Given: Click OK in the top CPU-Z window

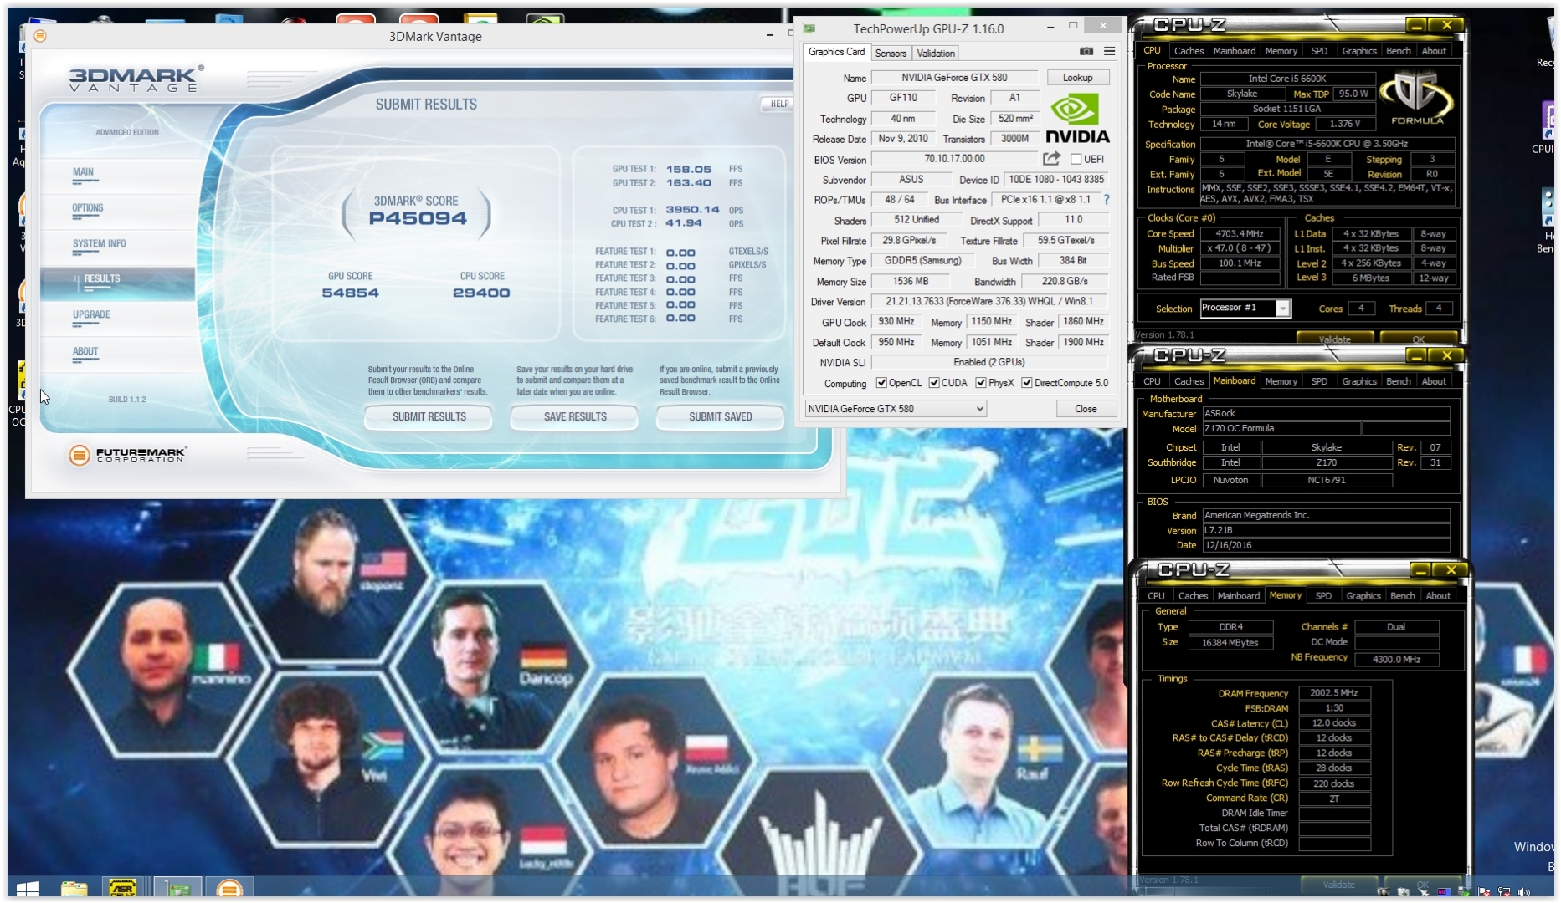Looking at the screenshot, I should [x=1418, y=339].
